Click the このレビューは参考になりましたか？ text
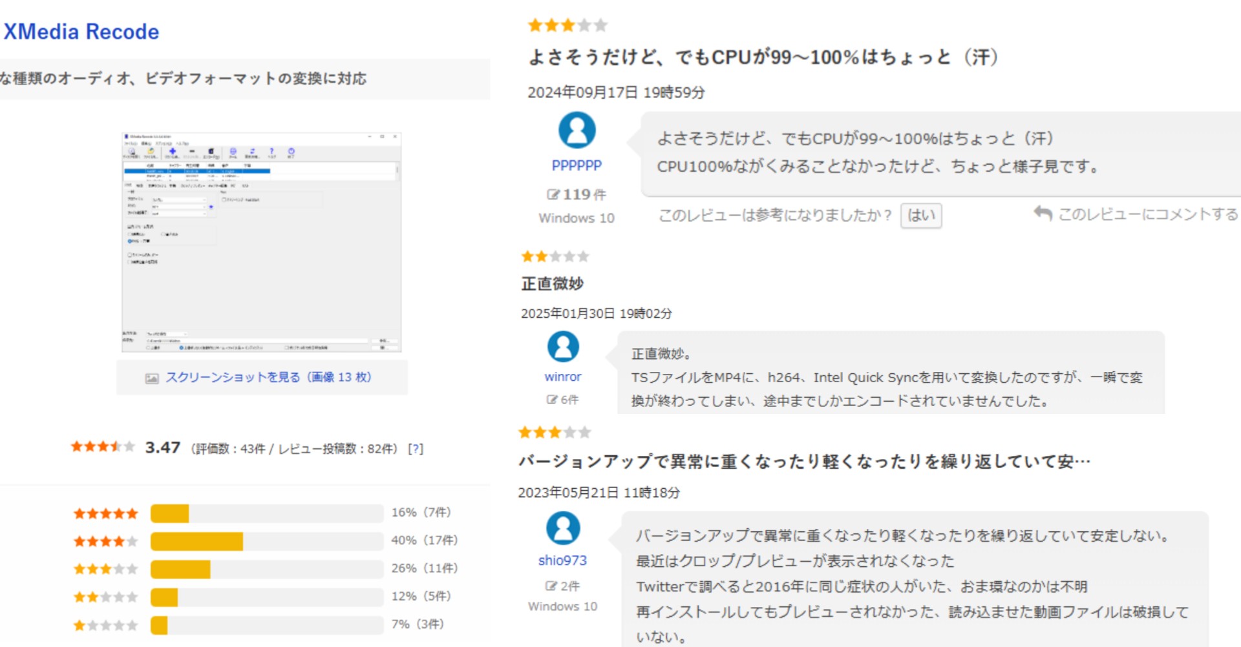The image size is (1241, 647). pos(776,215)
